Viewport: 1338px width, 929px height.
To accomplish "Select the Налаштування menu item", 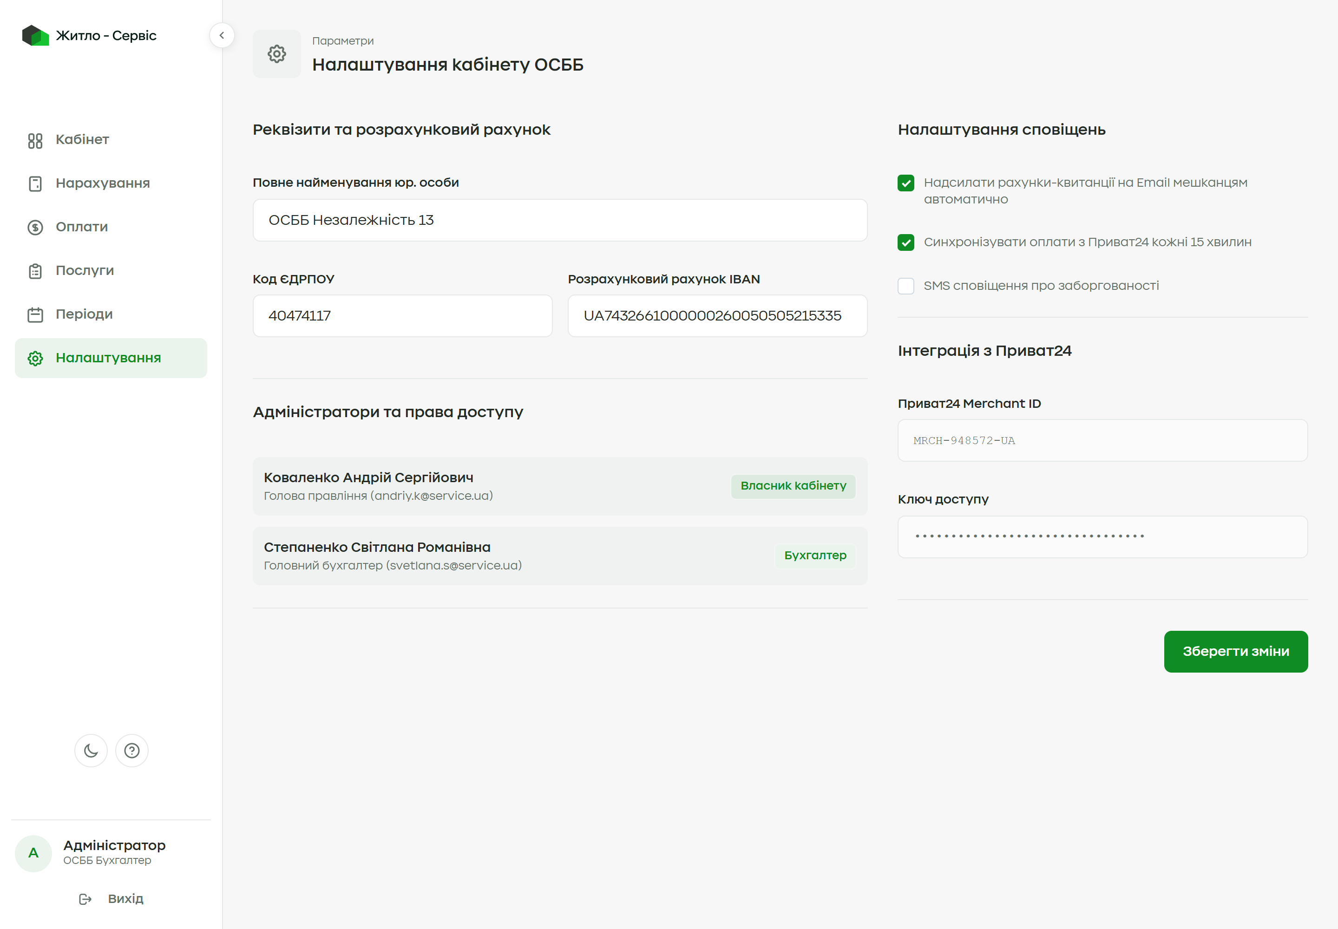I will click(x=111, y=358).
